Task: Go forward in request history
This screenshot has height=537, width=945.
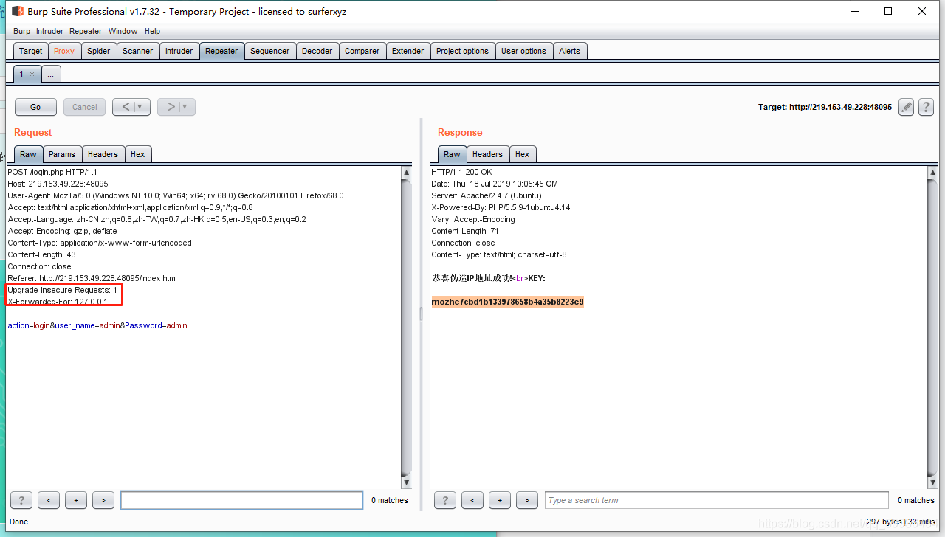Action: coord(171,107)
